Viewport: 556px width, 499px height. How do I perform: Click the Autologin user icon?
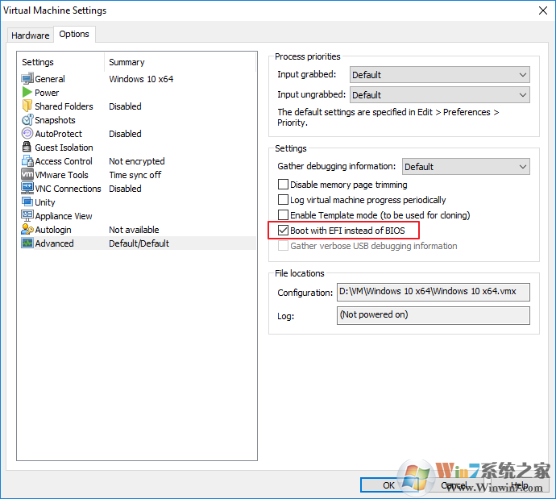27,230
